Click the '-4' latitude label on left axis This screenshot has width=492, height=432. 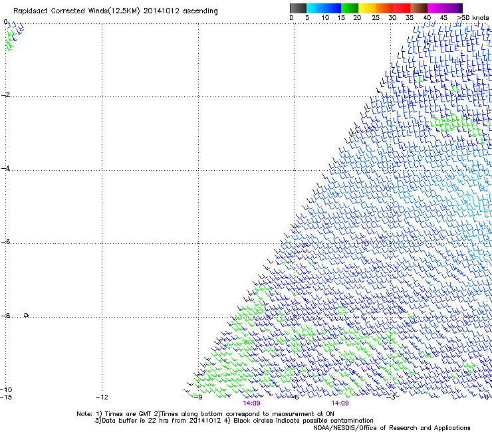(x=5, y=168)
